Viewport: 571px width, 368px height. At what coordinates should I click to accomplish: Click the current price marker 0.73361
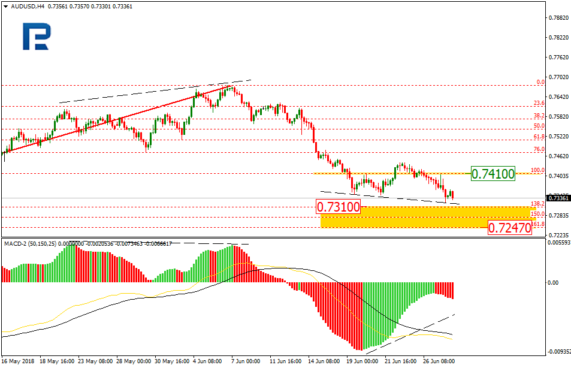pyautogui.click(x=558, y=198)
